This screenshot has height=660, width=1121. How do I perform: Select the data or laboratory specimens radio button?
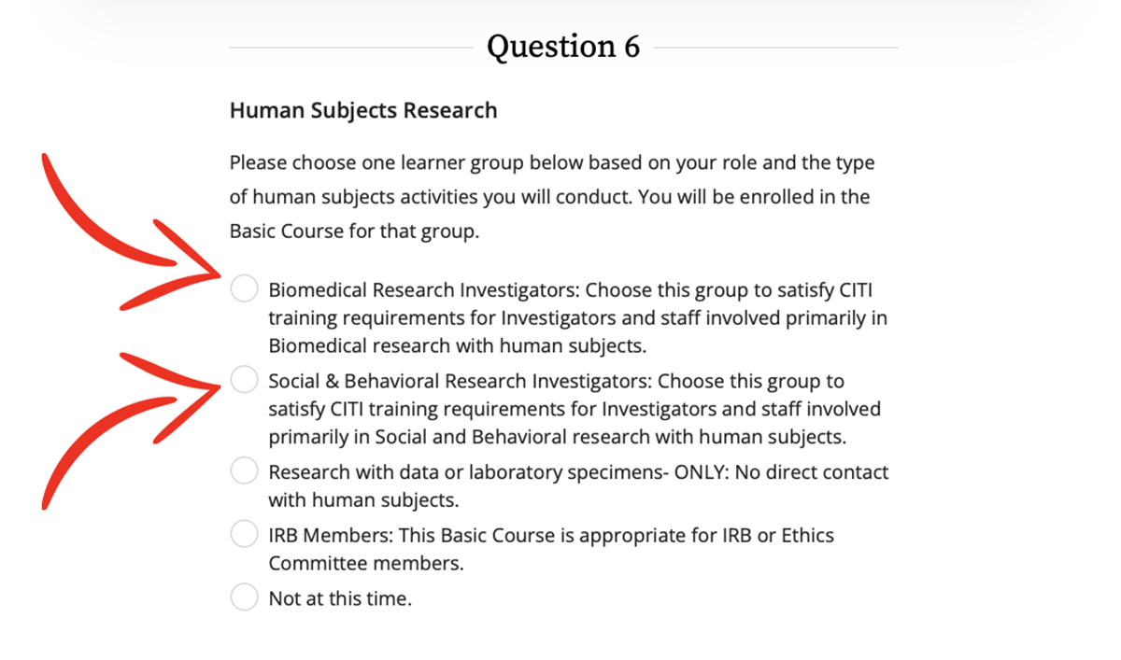(x=244, y=471)
